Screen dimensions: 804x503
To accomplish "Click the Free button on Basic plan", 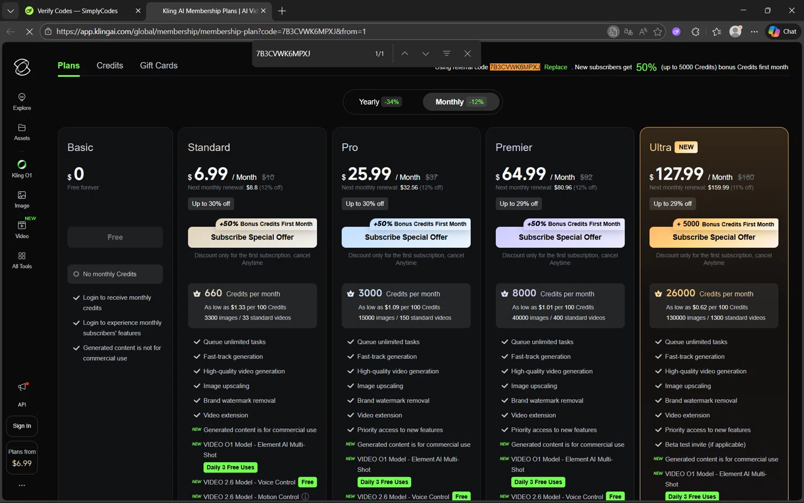I will (x=115, y=237).
